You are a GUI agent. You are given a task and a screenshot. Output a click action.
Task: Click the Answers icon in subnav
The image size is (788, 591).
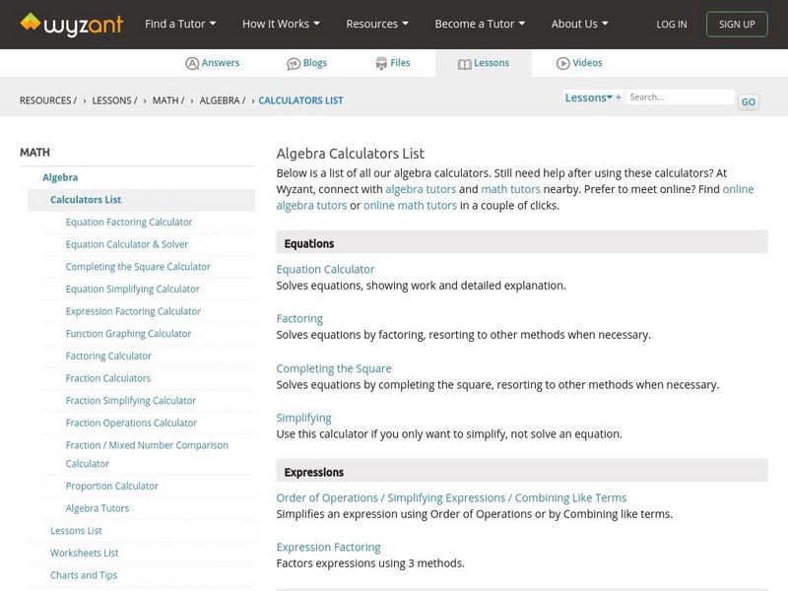[x=192, y=63]
